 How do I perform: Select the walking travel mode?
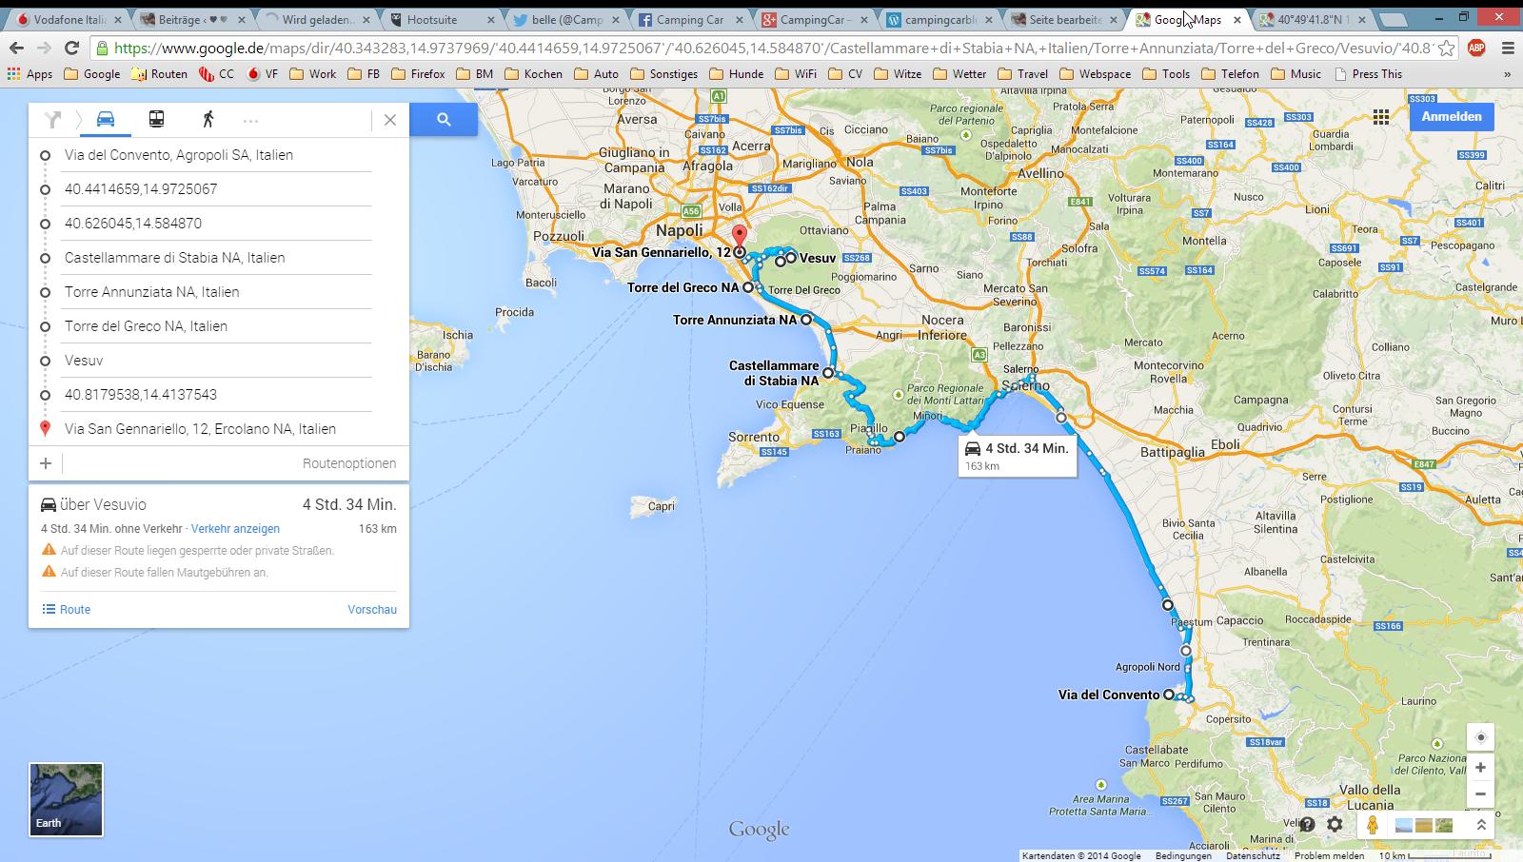click(x=208, y=119)
